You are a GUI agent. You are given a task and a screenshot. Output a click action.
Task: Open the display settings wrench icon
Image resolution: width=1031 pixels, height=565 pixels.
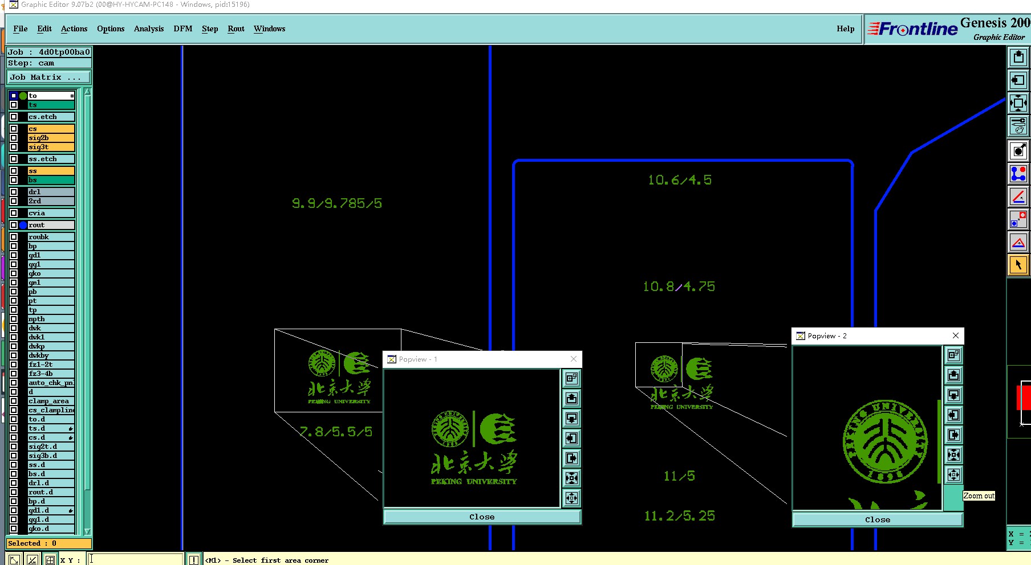point(1018,126)
